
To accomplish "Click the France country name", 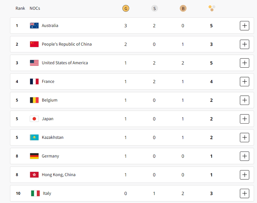I will tap(48, 82).
